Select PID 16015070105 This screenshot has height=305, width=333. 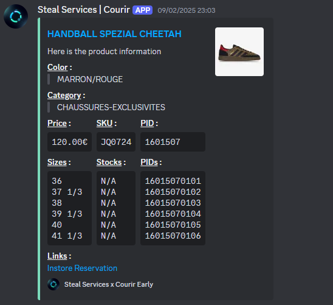[173, 225]
